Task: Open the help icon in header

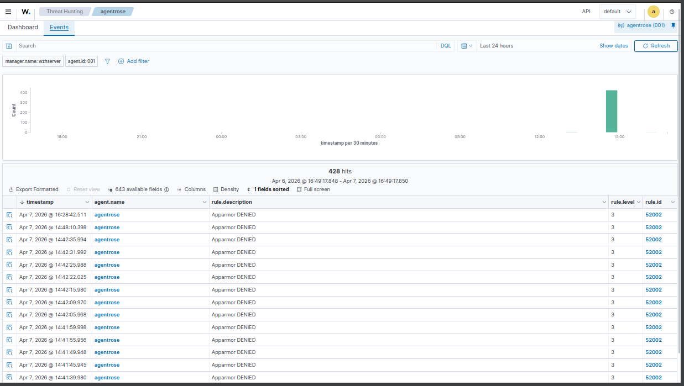Action: (672, 12)
